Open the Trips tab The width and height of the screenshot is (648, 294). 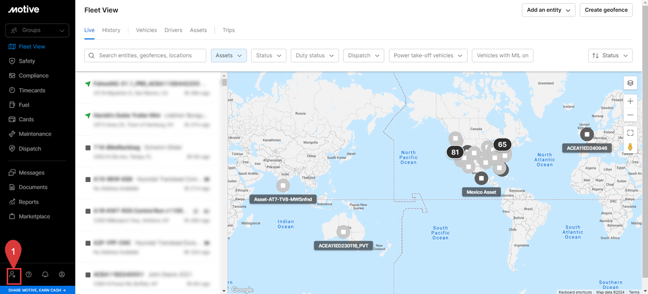tap(228, 30)
